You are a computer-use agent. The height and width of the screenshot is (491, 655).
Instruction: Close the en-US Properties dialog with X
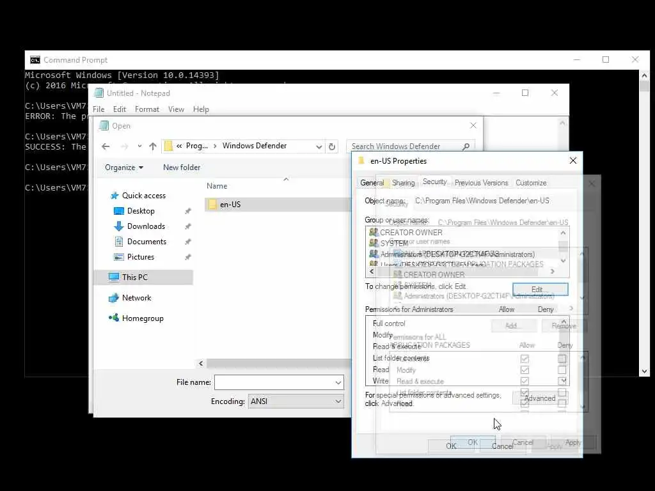click(x=573, y=160)
